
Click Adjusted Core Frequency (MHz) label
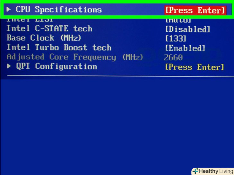[75, 57]
